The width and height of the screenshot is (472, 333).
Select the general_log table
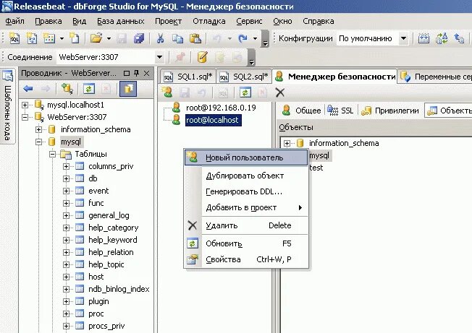109,215
